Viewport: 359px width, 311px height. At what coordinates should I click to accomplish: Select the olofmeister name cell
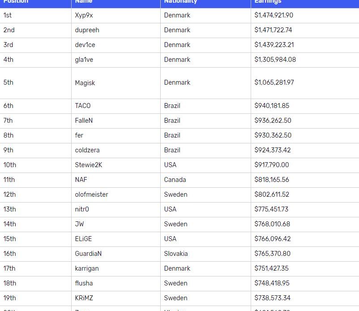91,194
